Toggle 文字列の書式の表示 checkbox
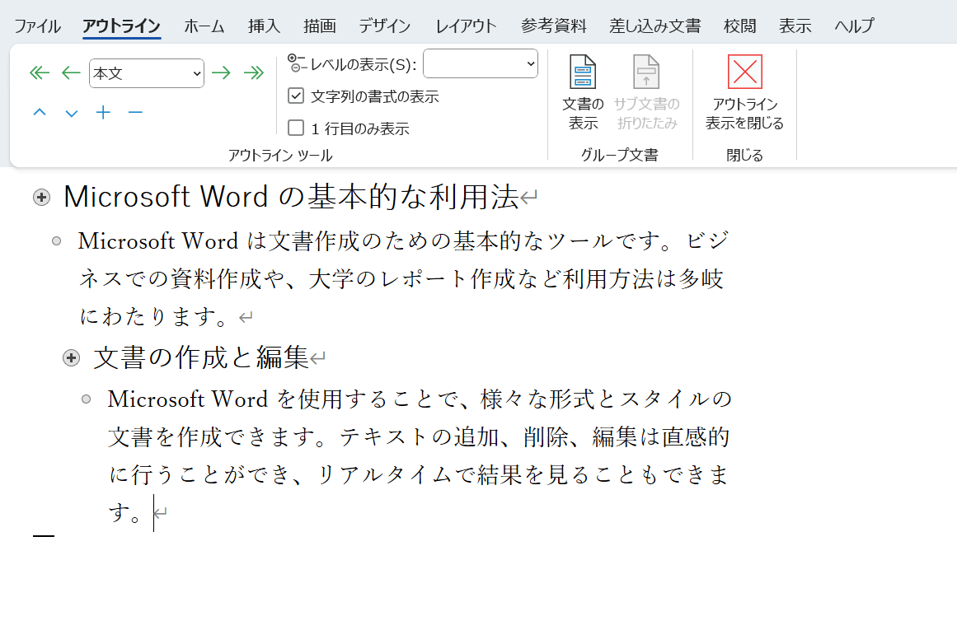This screenshot has width=957, height=644. pyautogui.click(x=296, y=96)
